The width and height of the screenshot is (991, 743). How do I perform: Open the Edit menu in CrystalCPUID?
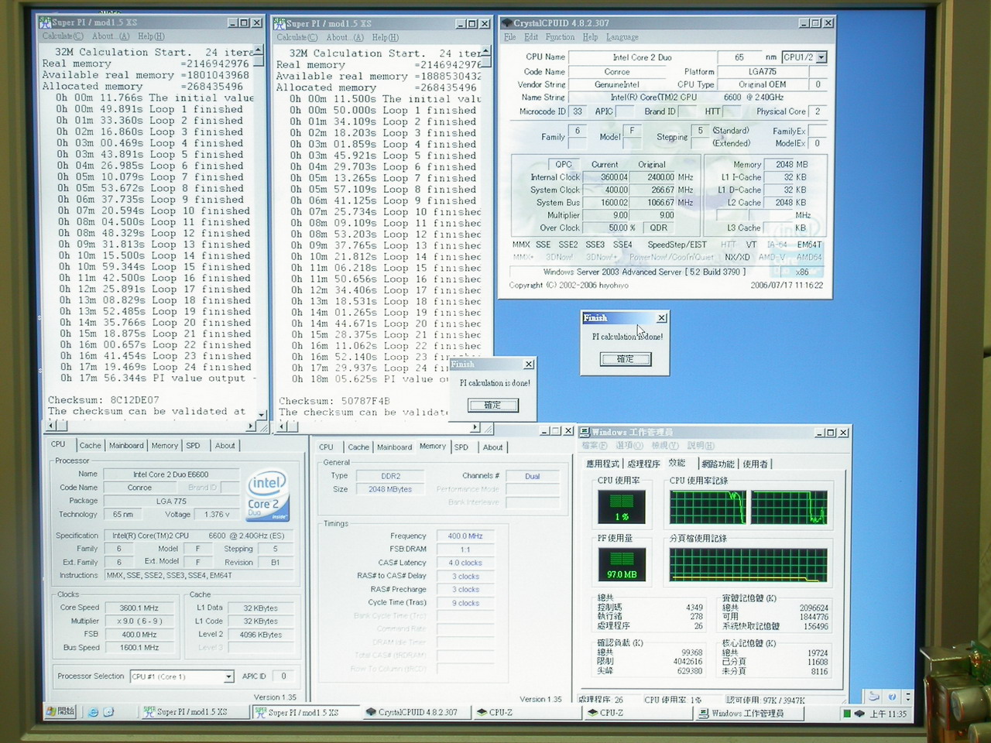pyautogui.click(x=530, y=37)
